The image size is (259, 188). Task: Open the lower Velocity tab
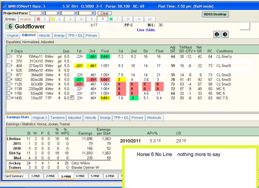90,117
